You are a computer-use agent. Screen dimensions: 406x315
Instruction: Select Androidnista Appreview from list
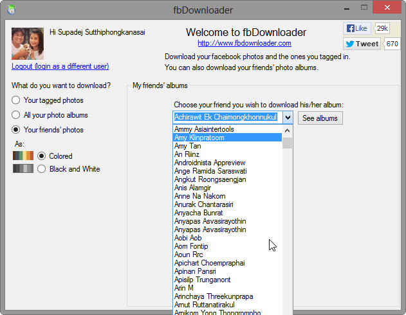(x=227, y=163)
